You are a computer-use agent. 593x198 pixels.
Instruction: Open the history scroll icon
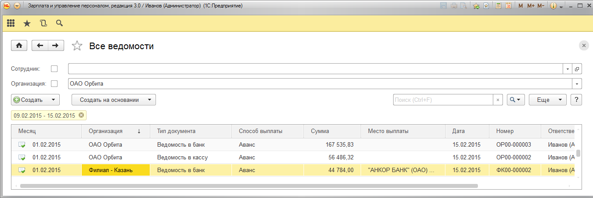43,23
